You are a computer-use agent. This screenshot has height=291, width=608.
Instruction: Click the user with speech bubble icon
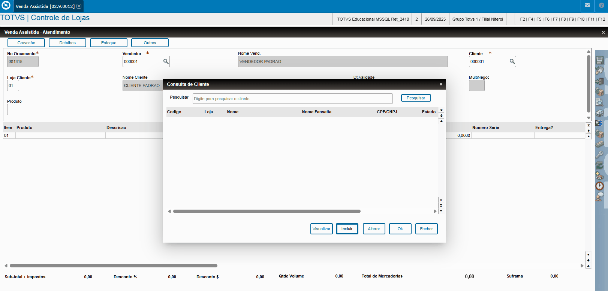(x=600, y=196)
